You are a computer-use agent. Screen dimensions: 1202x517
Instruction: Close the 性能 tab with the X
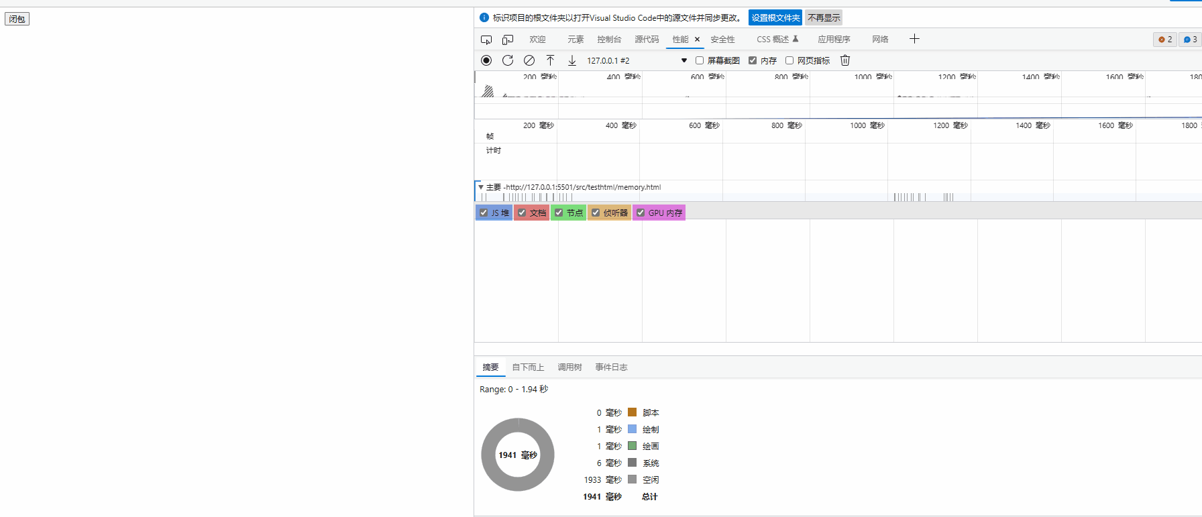tap(697, 40)
